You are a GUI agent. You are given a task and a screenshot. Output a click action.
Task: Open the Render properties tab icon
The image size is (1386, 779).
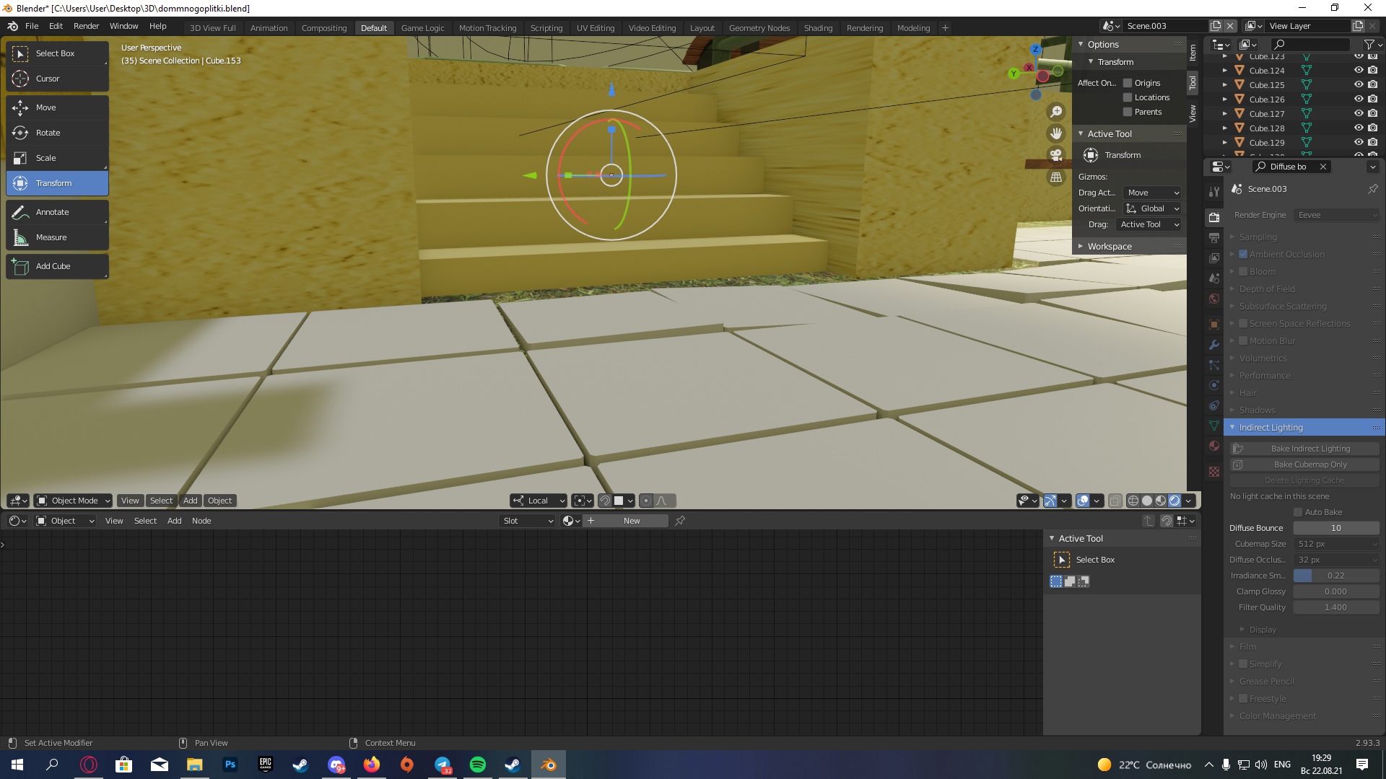point(1214,217)
